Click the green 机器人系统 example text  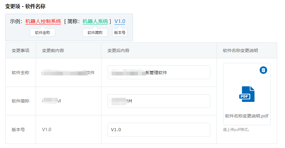[x=95, y=21]
